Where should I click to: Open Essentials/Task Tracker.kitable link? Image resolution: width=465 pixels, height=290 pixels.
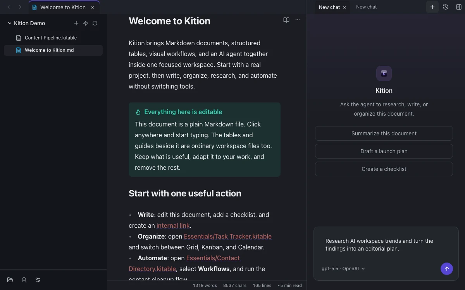point(227,236)
